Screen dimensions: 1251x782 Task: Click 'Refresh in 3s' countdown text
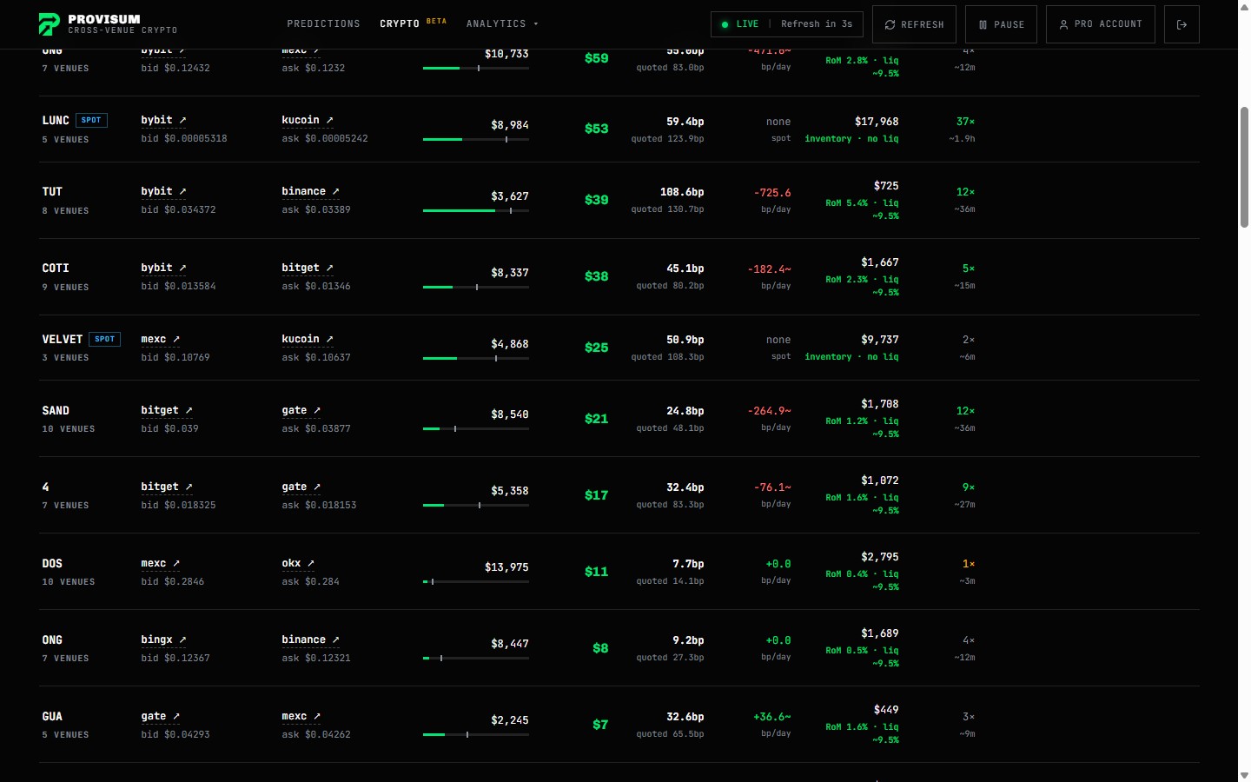click(817, 24)
